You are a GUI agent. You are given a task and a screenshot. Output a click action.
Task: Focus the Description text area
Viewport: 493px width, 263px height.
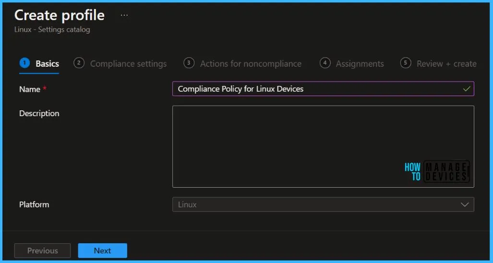pyautogui.click(x=323, y=147)
